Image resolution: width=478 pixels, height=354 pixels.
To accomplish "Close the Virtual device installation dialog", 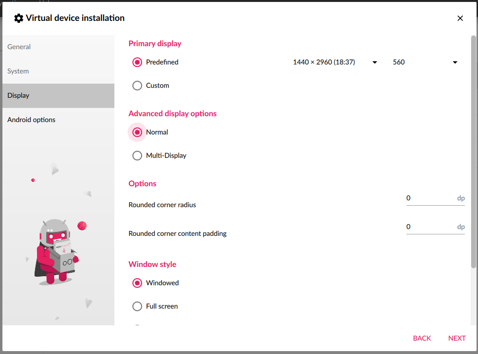I will click(x=460, y=18).
